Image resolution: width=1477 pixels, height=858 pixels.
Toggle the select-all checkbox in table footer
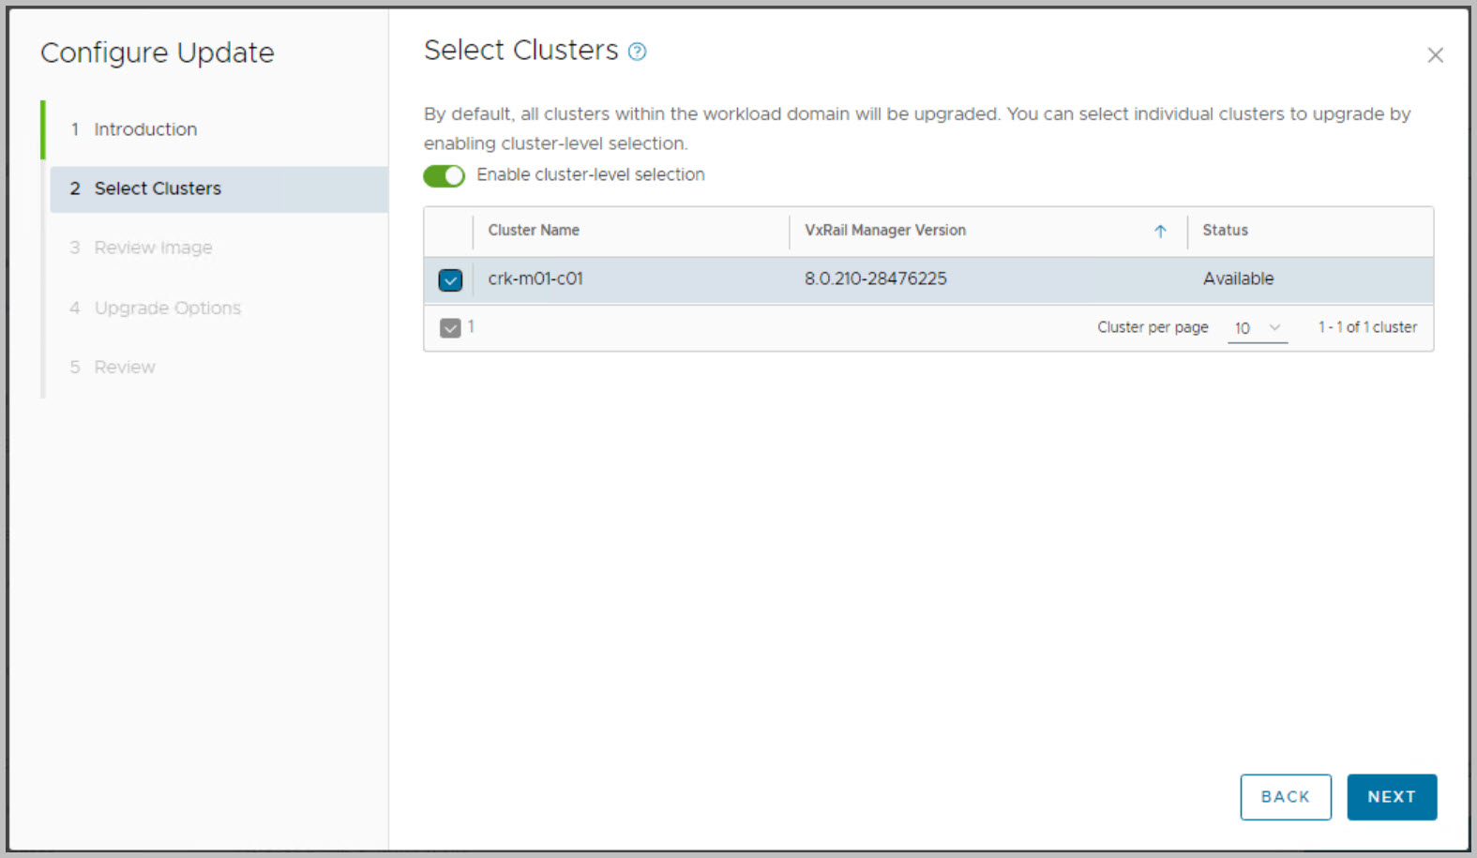(450, 327)
